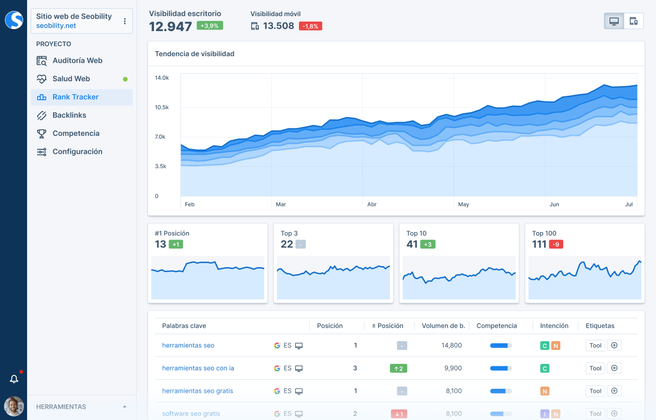Open project options three-dot menu
This screenshot has height=420, width=656.
point(124,21)
